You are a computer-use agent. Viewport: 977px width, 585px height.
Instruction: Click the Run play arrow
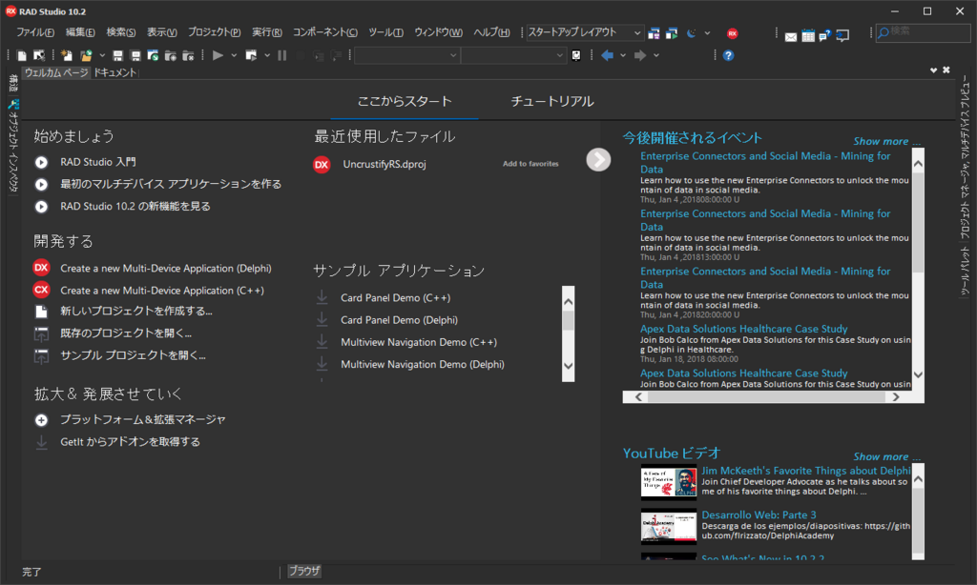(x=218, y=55)
